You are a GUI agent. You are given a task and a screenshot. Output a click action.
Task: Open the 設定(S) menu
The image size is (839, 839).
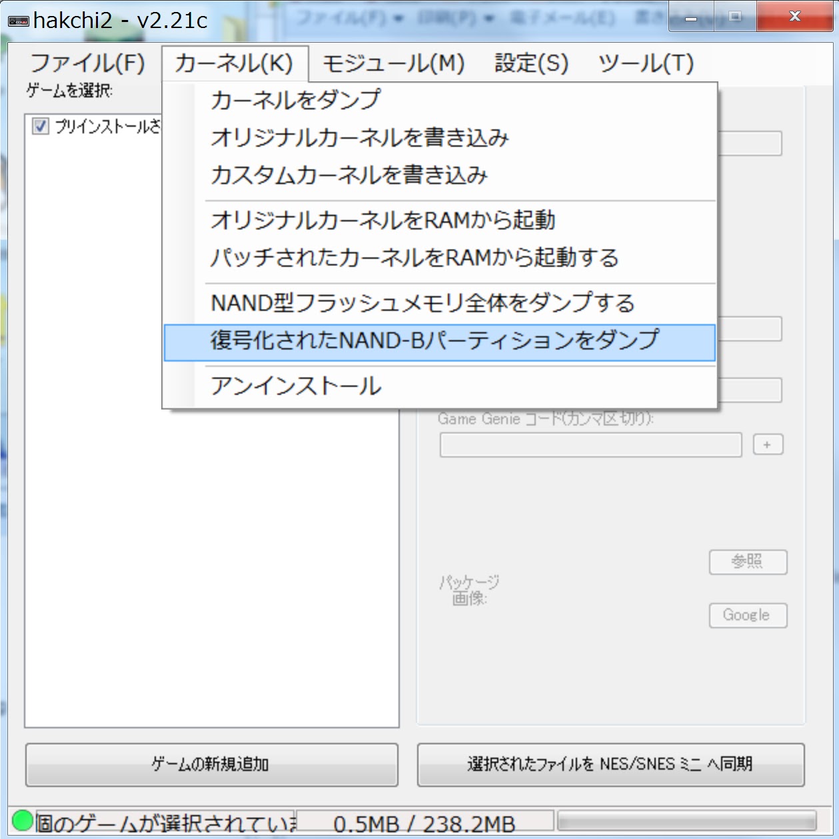pyautogui.click(x=531, y=63)
